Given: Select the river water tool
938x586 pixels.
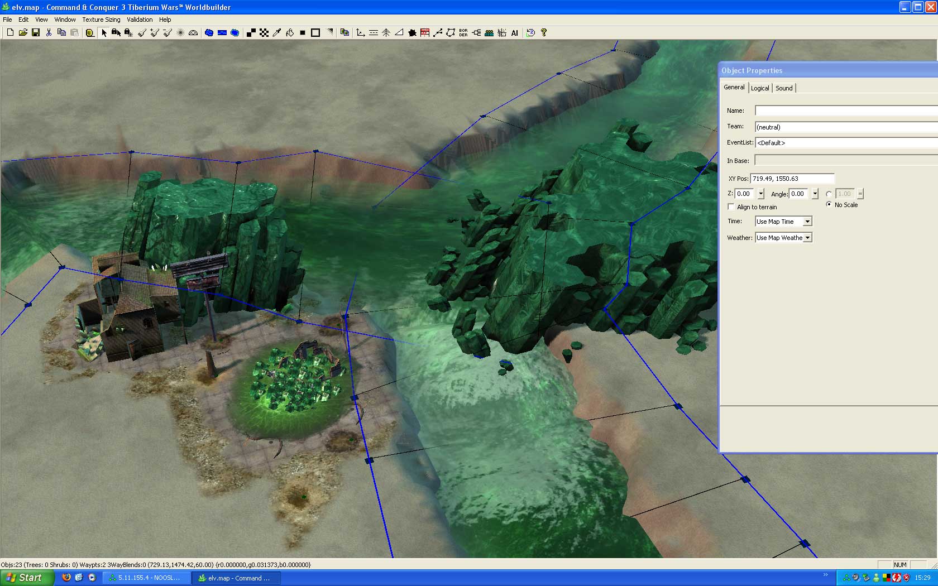Looking at the screenshot, I should (x=222, y=33).
